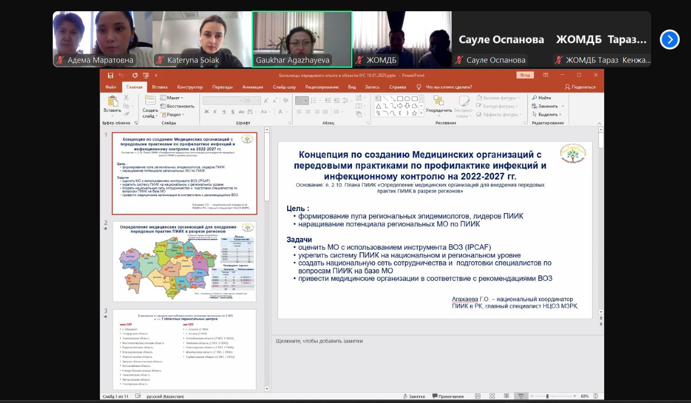
Task: Switch to slide sorter view icon
Action: (492, 396)
